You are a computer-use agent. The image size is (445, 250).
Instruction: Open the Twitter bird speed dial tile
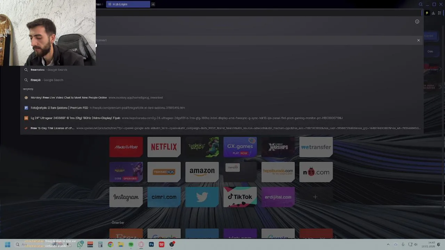pyautogui.click(x=202, y=197)
